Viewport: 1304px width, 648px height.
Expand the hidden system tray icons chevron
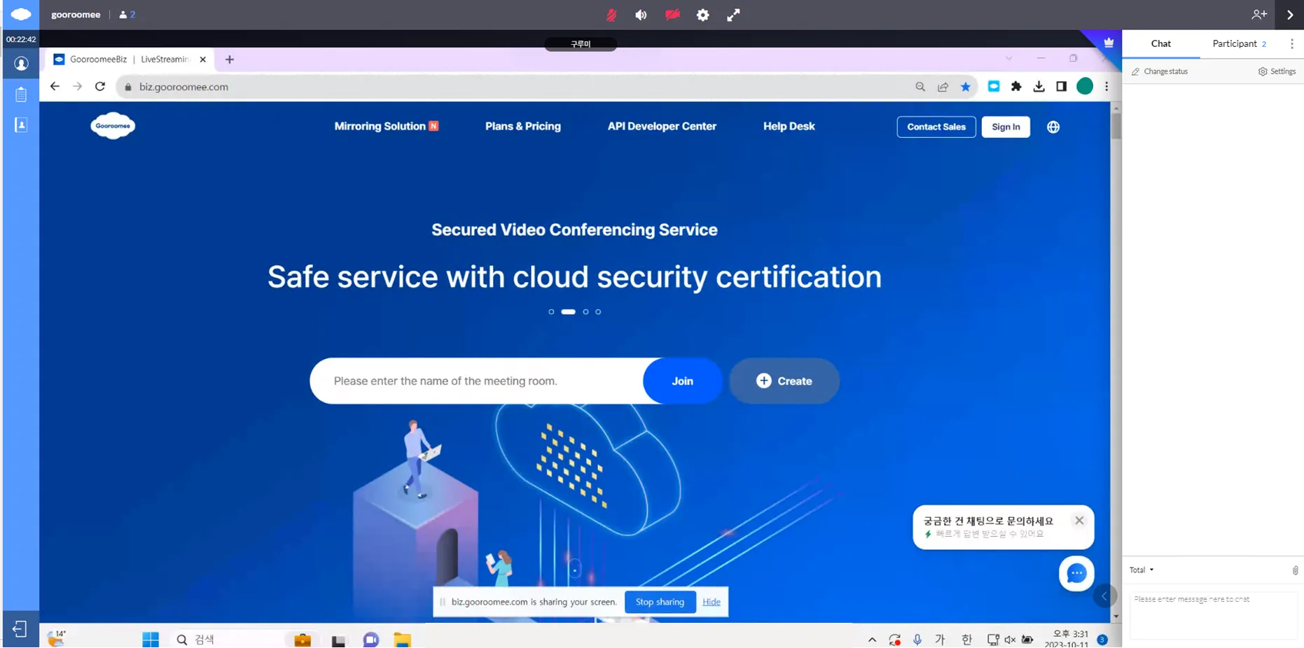tap(872, 640)
